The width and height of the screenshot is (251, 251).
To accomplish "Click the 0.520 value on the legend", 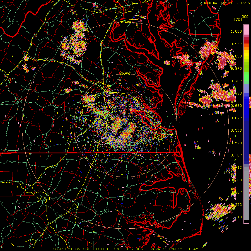I will 236,143.
